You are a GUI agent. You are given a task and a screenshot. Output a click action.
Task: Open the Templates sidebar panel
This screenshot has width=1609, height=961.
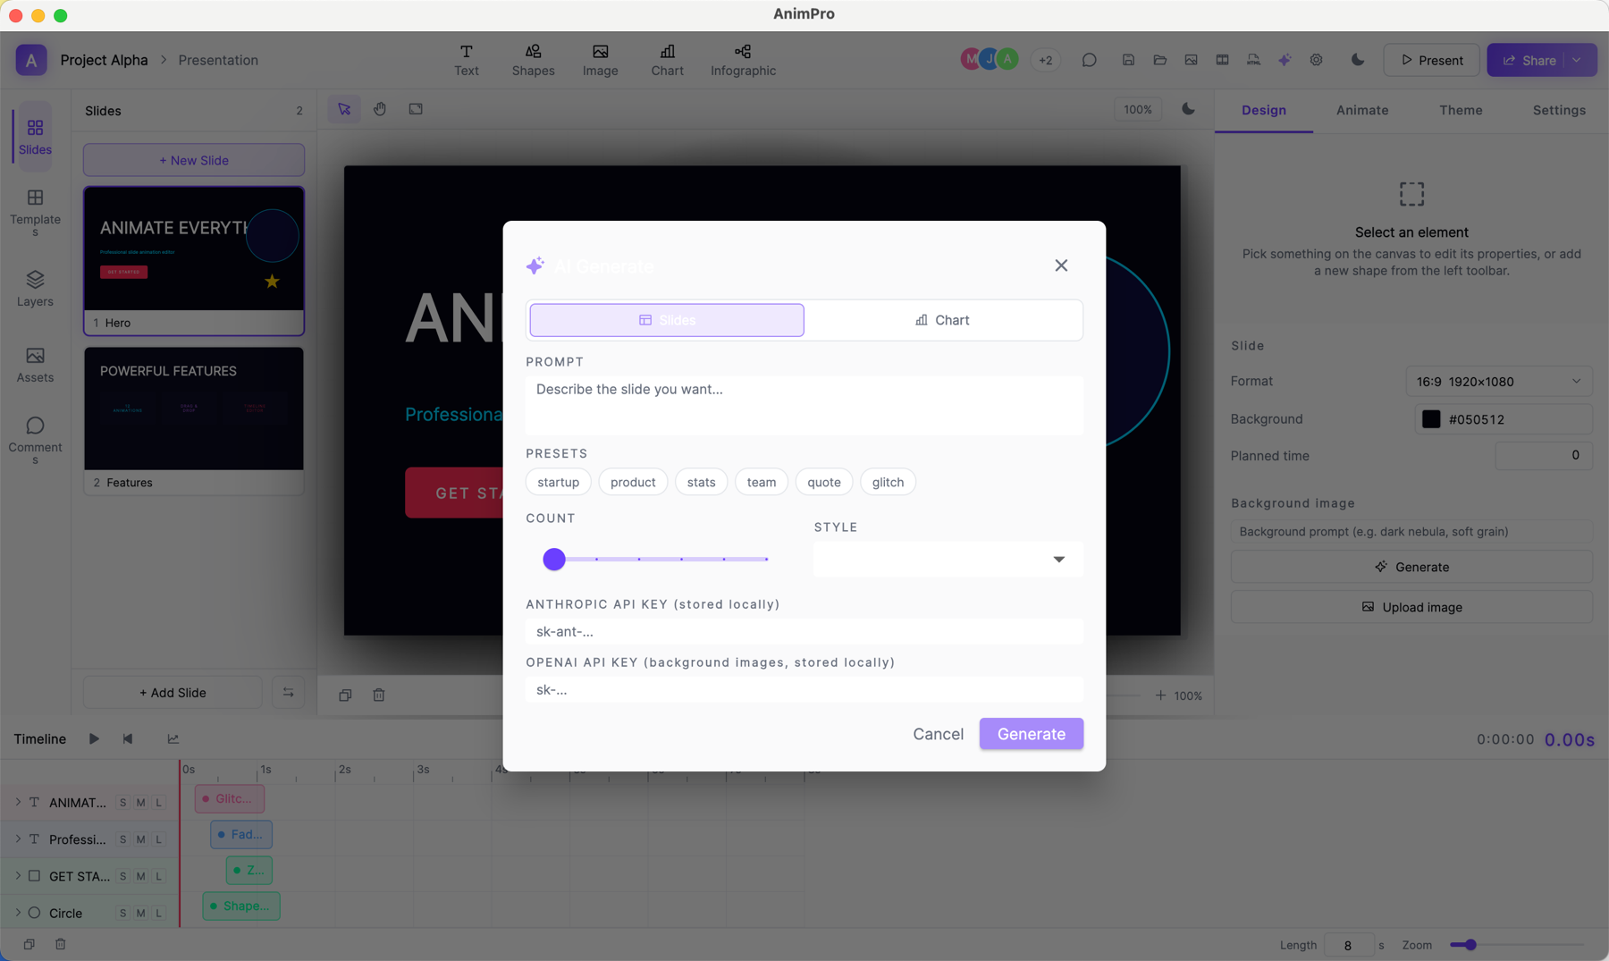[35, 213]
